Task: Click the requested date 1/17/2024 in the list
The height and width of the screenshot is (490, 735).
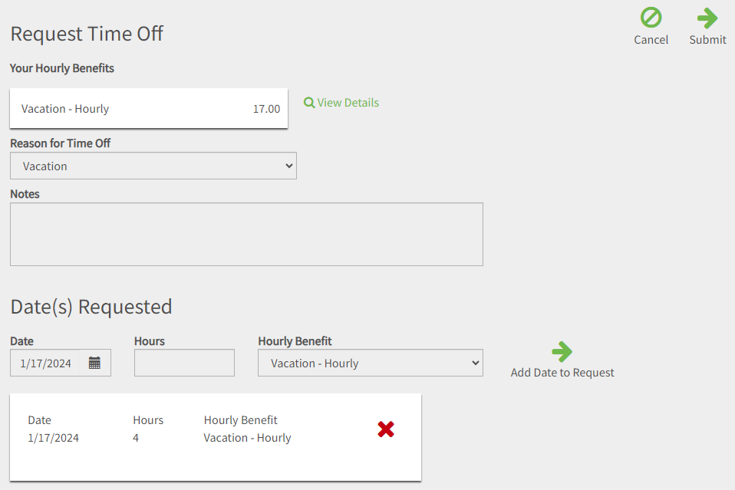Action: pos(54,438)
